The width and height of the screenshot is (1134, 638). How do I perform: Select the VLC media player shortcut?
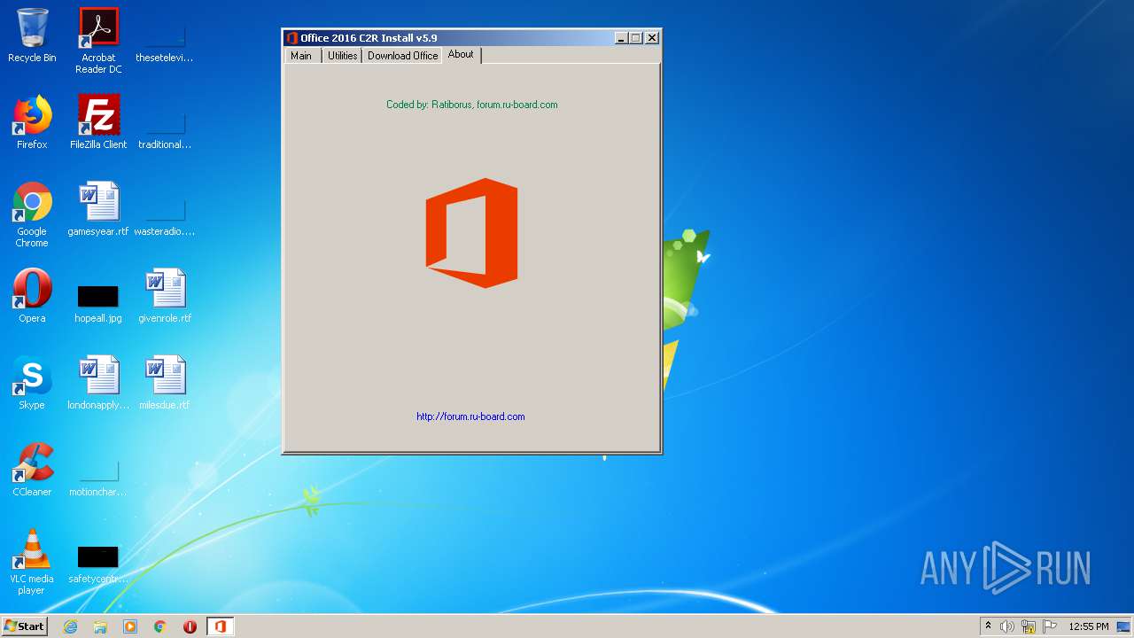pos(32,562)
